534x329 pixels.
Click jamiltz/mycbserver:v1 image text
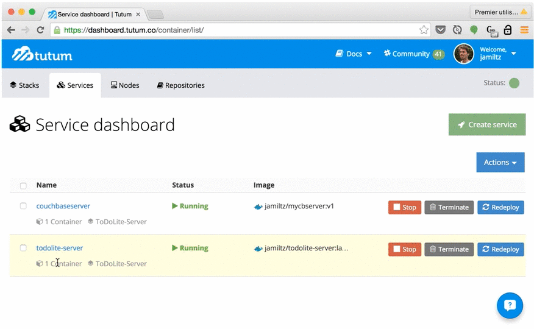pos(299,206)
